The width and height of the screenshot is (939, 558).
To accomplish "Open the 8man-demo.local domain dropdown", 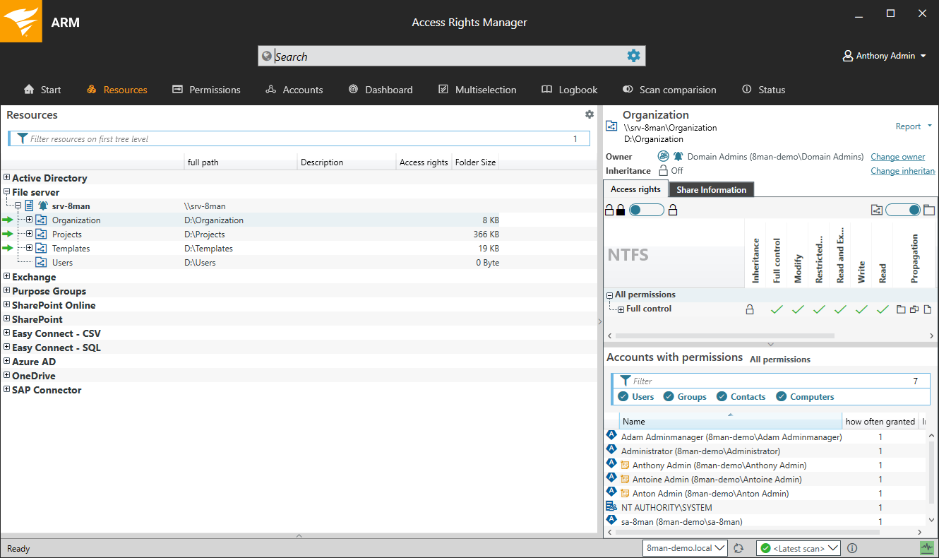I will pos(686,548).
